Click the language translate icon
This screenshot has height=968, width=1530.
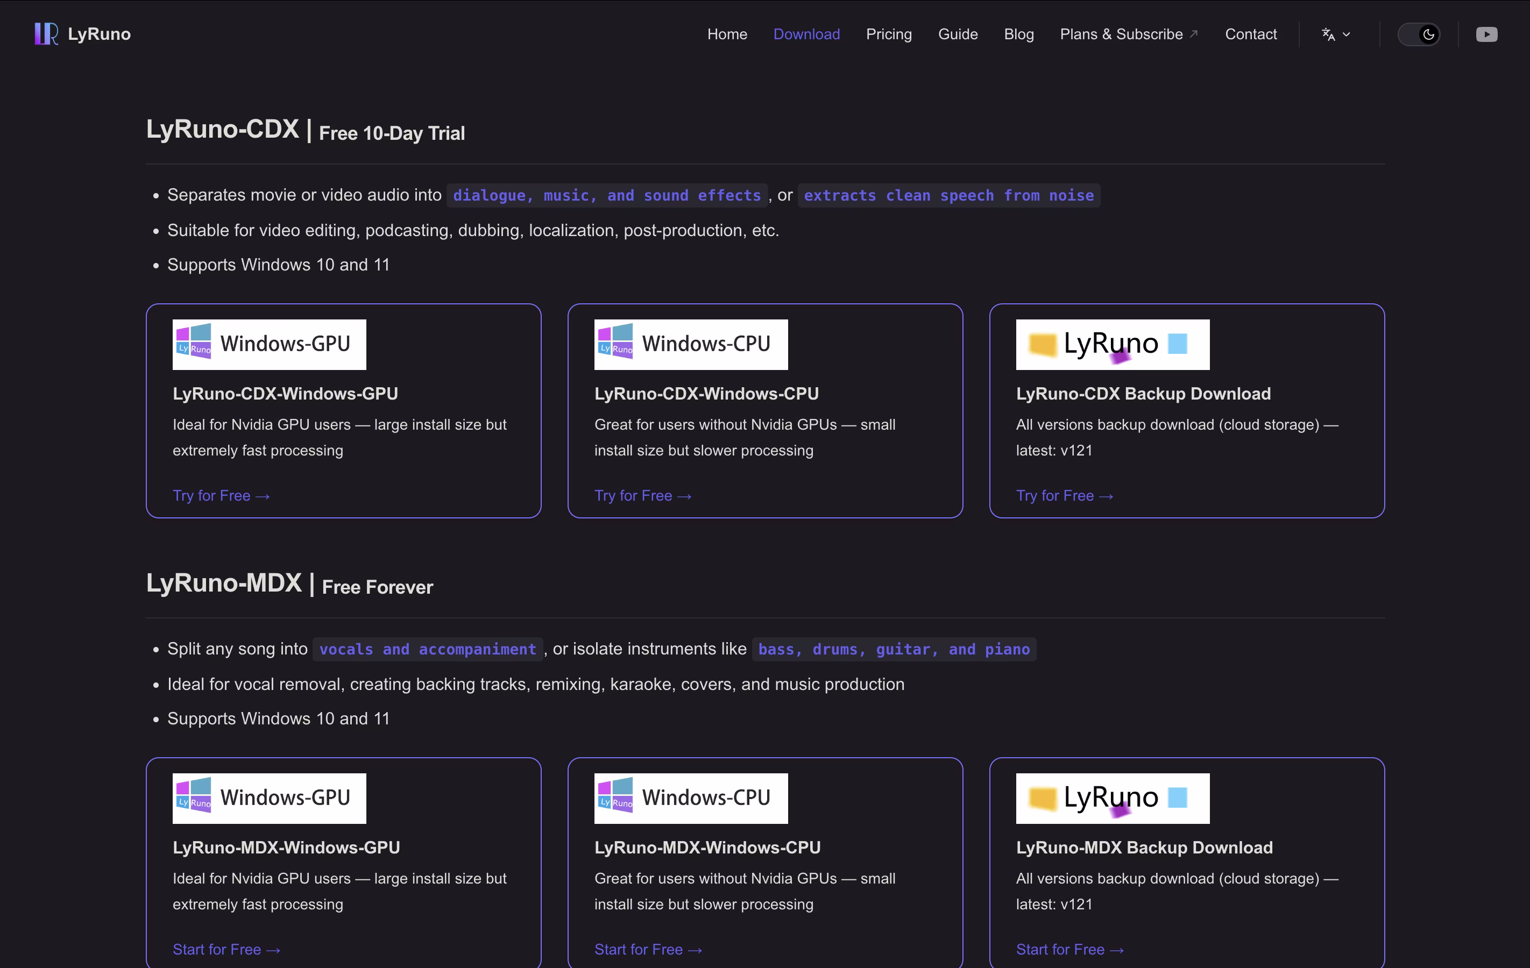pos(1328,34)
